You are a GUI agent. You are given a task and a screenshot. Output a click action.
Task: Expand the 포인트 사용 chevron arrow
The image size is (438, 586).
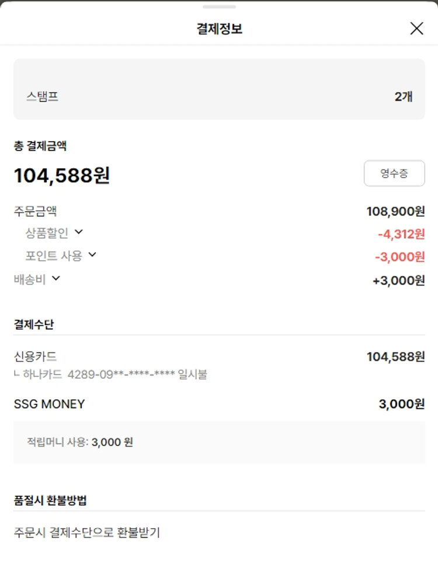[x=92, y=254]
